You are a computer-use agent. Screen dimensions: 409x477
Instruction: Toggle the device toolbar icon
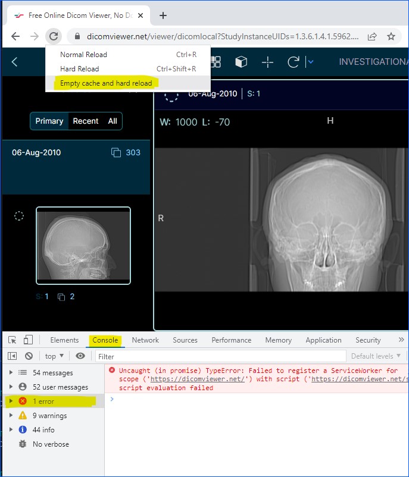28,340
